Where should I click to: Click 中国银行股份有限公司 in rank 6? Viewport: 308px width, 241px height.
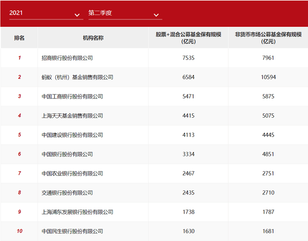(67, 154)
